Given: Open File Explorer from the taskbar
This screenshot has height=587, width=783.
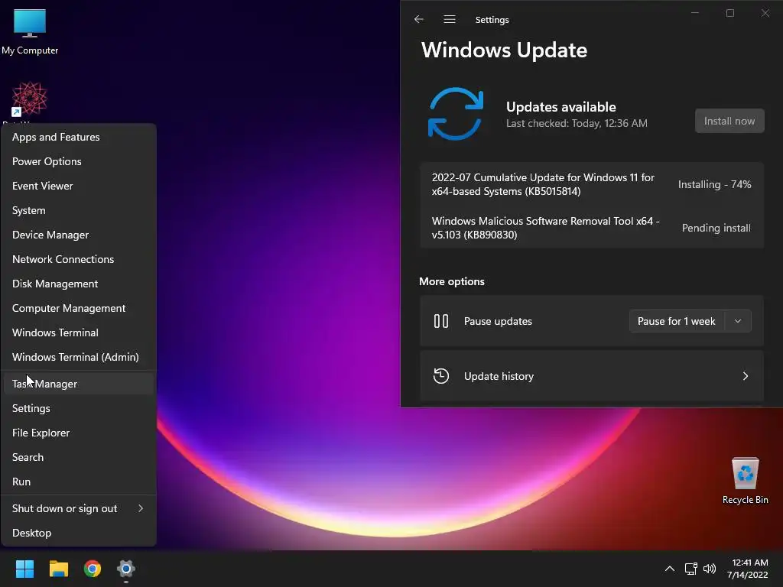Looking at the screenshot, I should [x=58, y=569].
